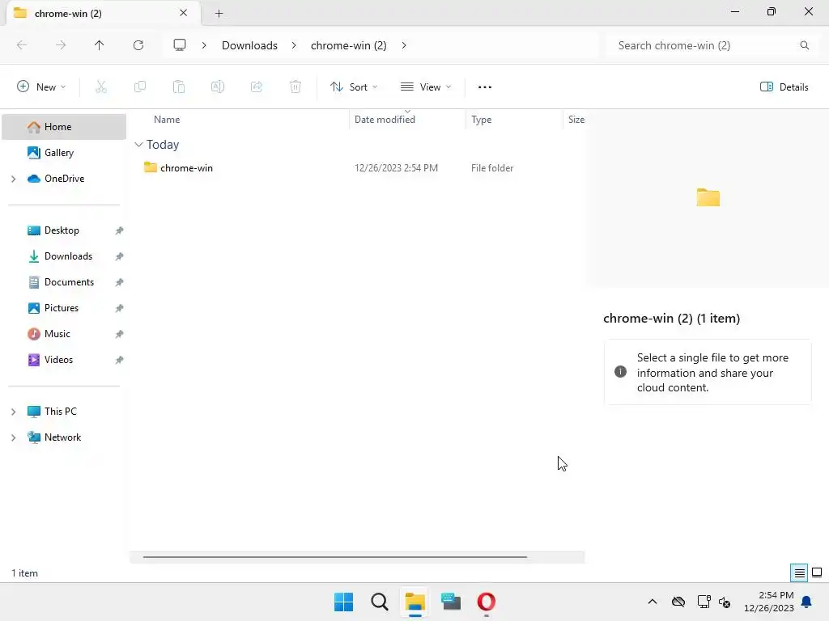This screenshot has height=621, width=829.
Task: Open the View dropdown menu
Action: 426,87
